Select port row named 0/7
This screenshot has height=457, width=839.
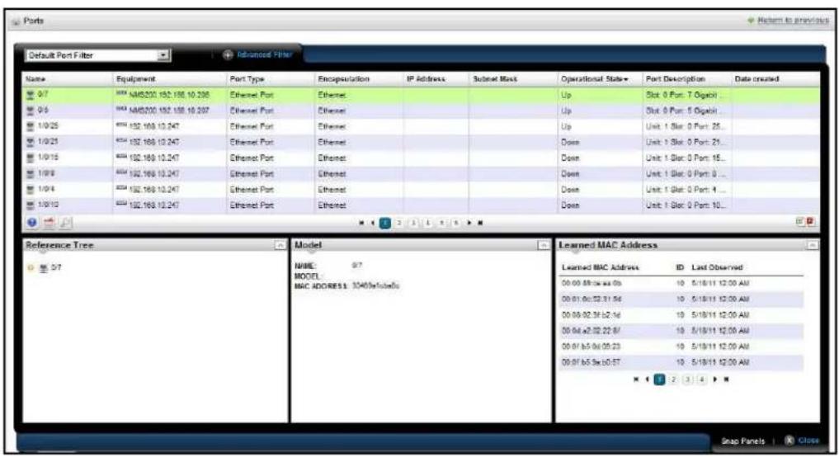point(421,95)
